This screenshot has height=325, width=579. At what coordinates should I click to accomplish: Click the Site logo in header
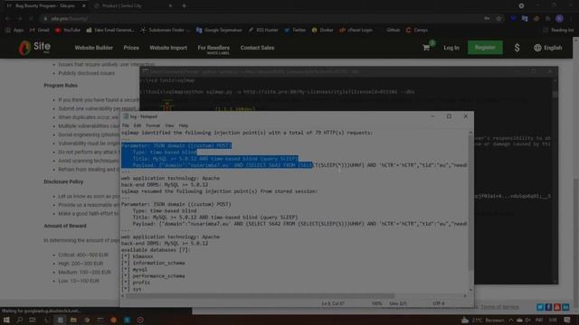[34, 48]
